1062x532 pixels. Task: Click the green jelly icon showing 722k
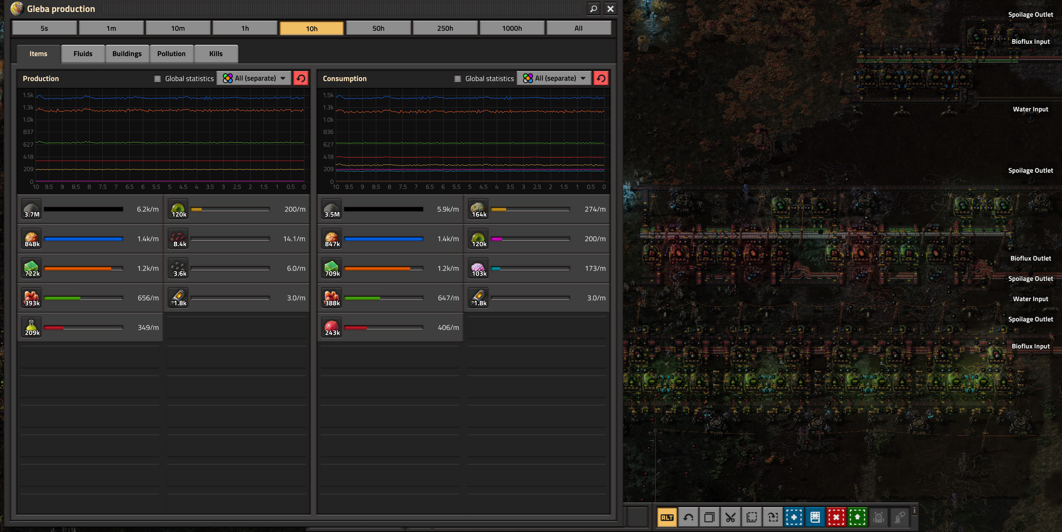pos(32,268)
